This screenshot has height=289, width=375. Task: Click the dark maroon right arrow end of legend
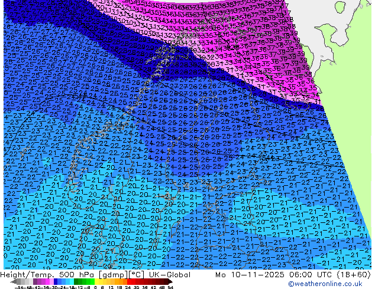pos(170,281)
